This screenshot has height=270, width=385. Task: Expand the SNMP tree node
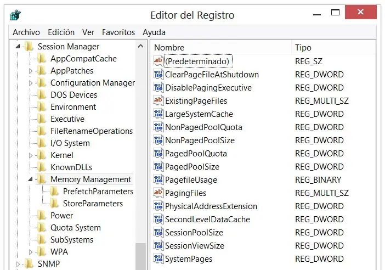[18, 264]
